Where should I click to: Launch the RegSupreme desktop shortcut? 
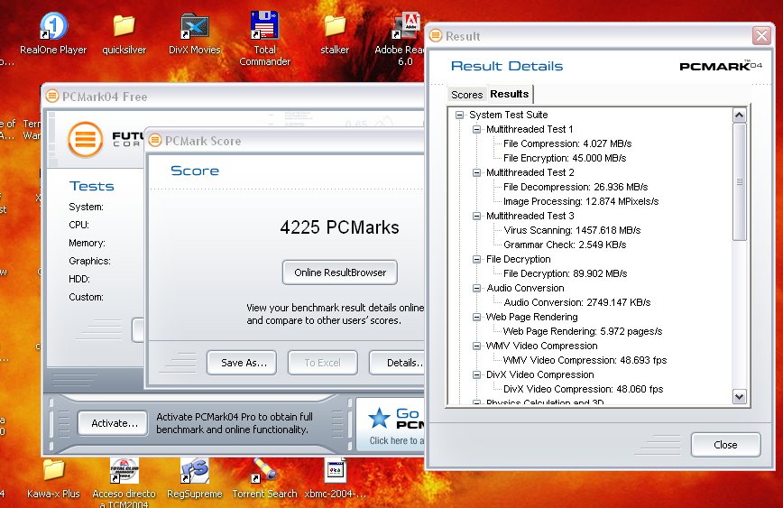[x=194, y=470]
